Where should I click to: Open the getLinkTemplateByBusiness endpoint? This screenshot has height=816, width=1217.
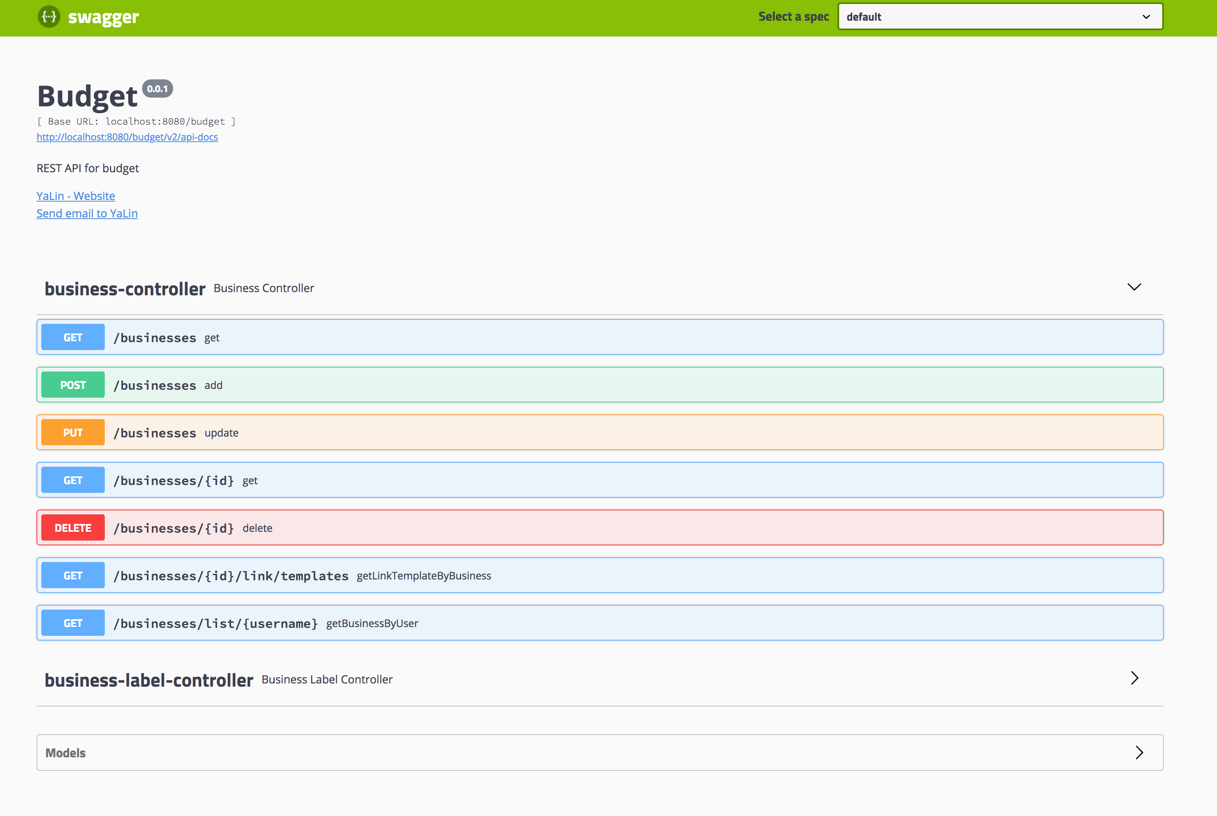[x=424, y=575]
